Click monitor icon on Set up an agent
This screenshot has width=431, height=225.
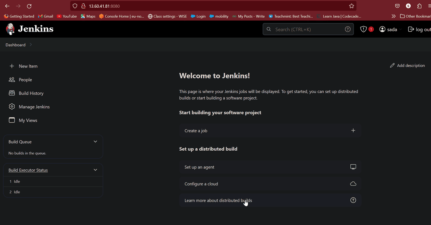pyautogui.click(x=353, y=166)
